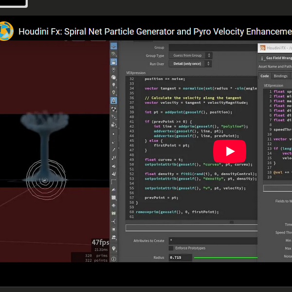Viewport: 292px width, 292px height.
Task: Toggle the primitive normals display icon
Action: tap(113, 166)
